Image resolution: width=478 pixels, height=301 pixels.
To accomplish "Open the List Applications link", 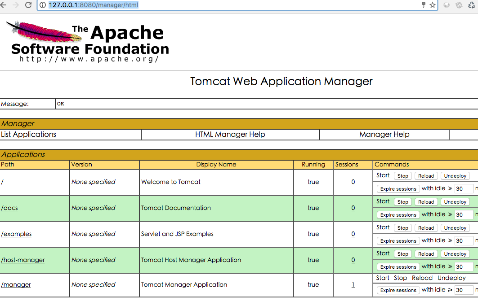I will click(29, 135).
